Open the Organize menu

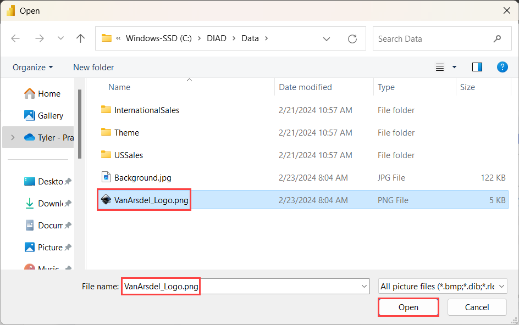[32, 68]
